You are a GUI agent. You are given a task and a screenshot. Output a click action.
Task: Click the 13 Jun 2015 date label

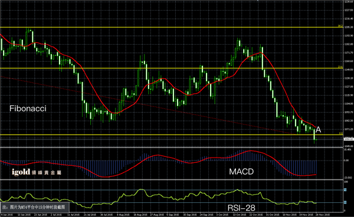(24, 215)
